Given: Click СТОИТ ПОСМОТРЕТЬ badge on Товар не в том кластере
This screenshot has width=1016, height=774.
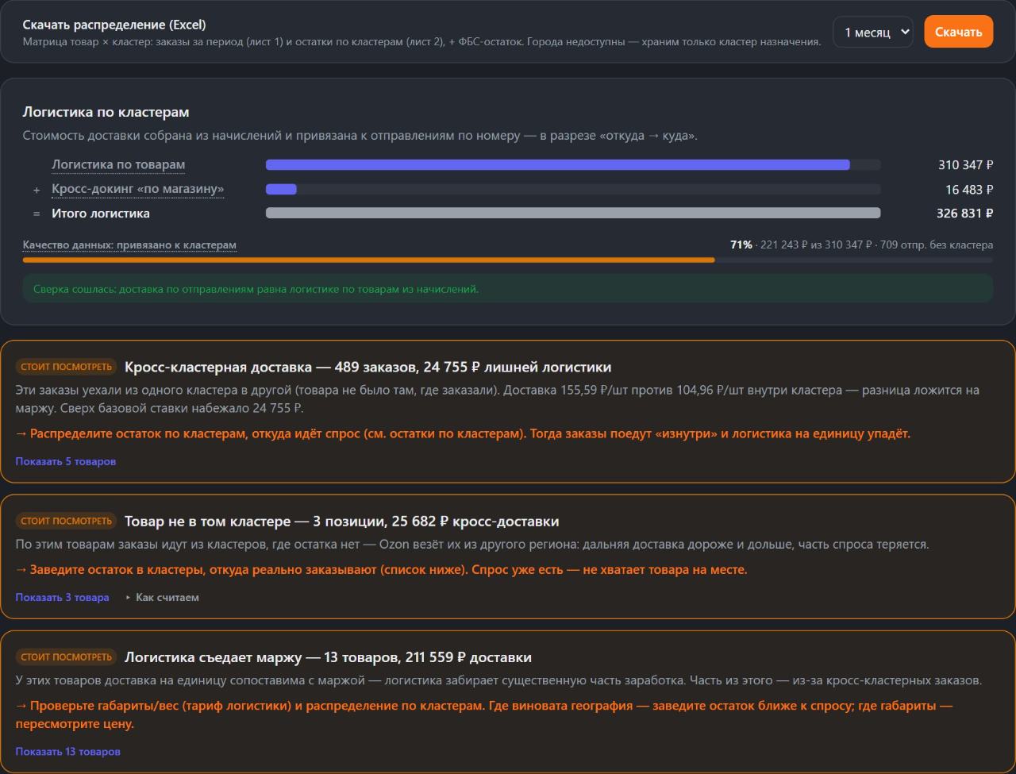Looking at the screenshot, I should click(x=67, y=521).
